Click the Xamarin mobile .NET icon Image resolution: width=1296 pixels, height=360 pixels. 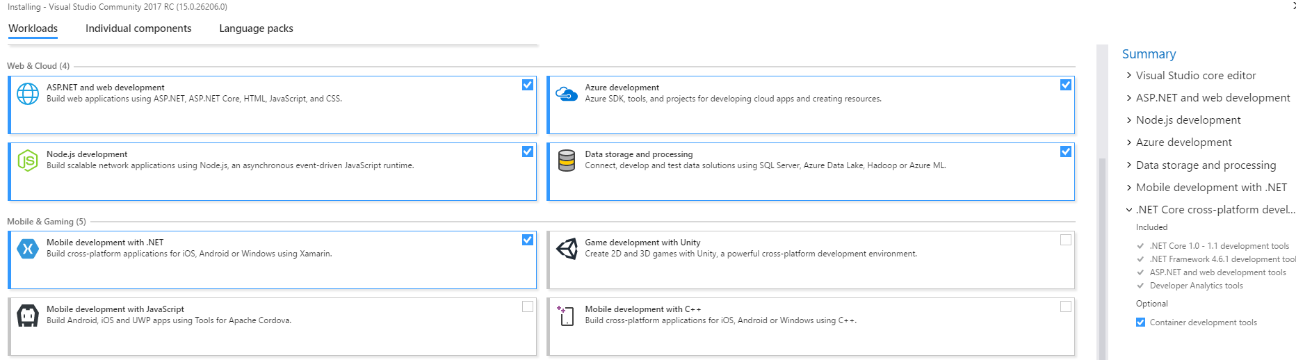(x=28, y=249)
